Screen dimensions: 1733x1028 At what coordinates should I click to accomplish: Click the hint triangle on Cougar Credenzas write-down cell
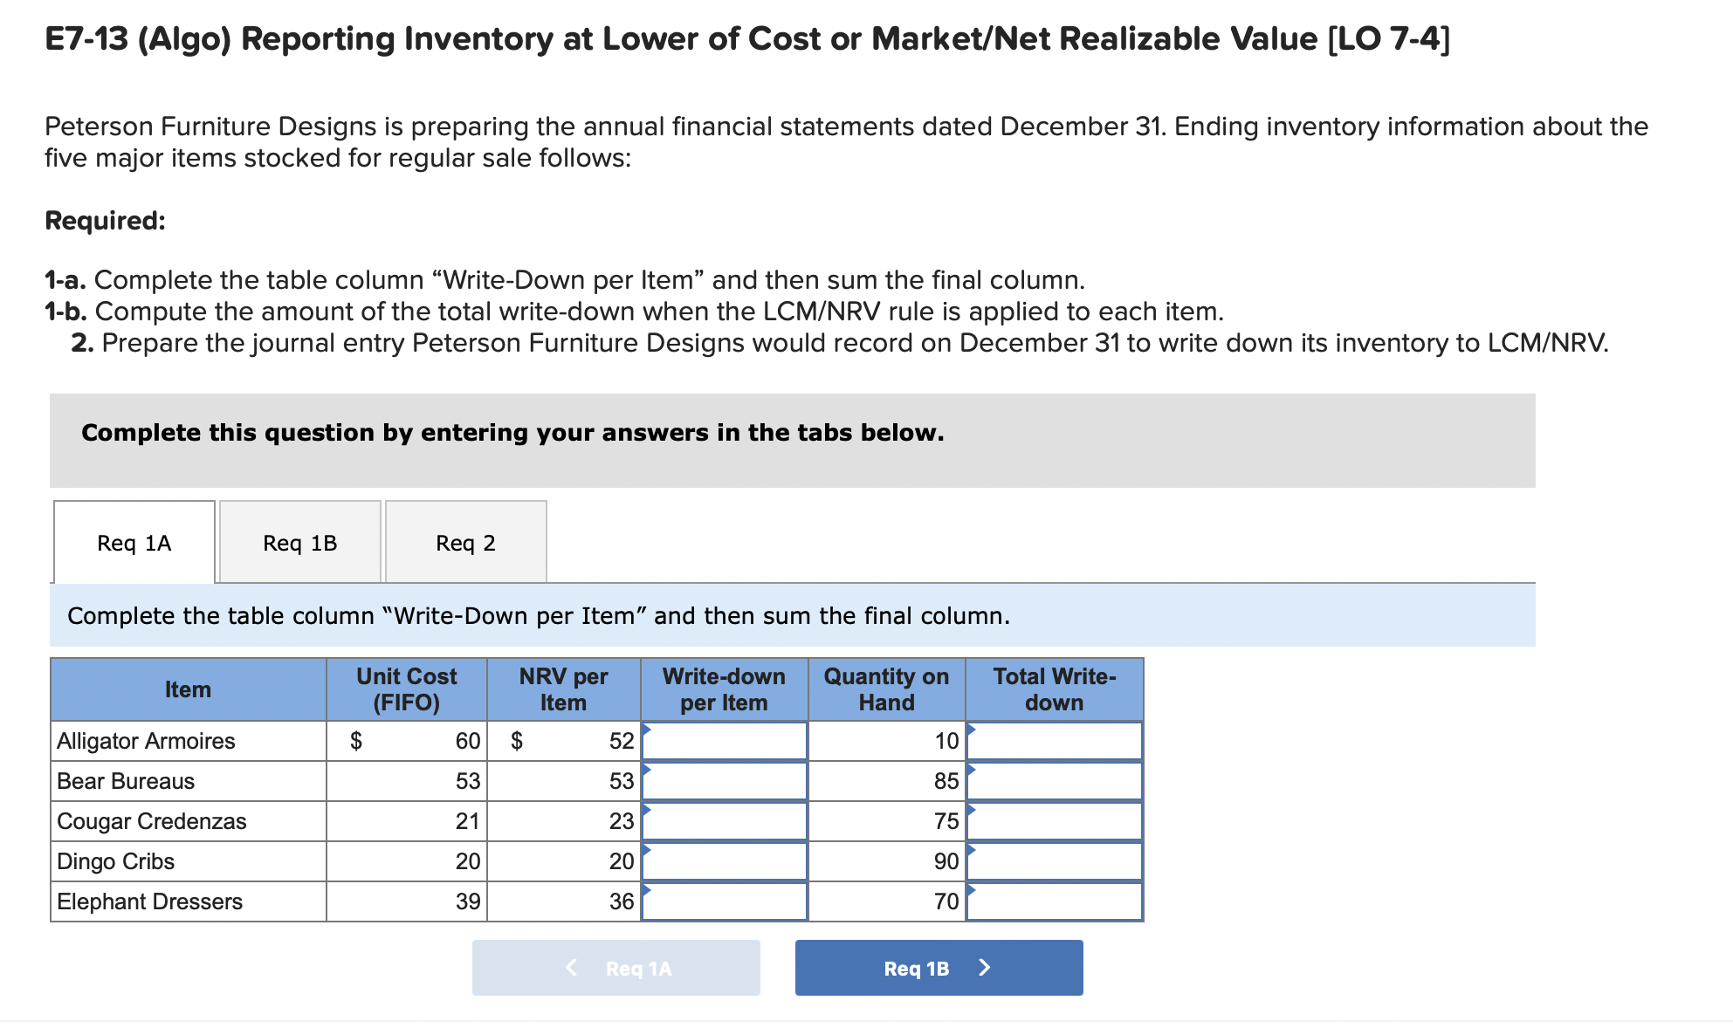click(647, 807)
